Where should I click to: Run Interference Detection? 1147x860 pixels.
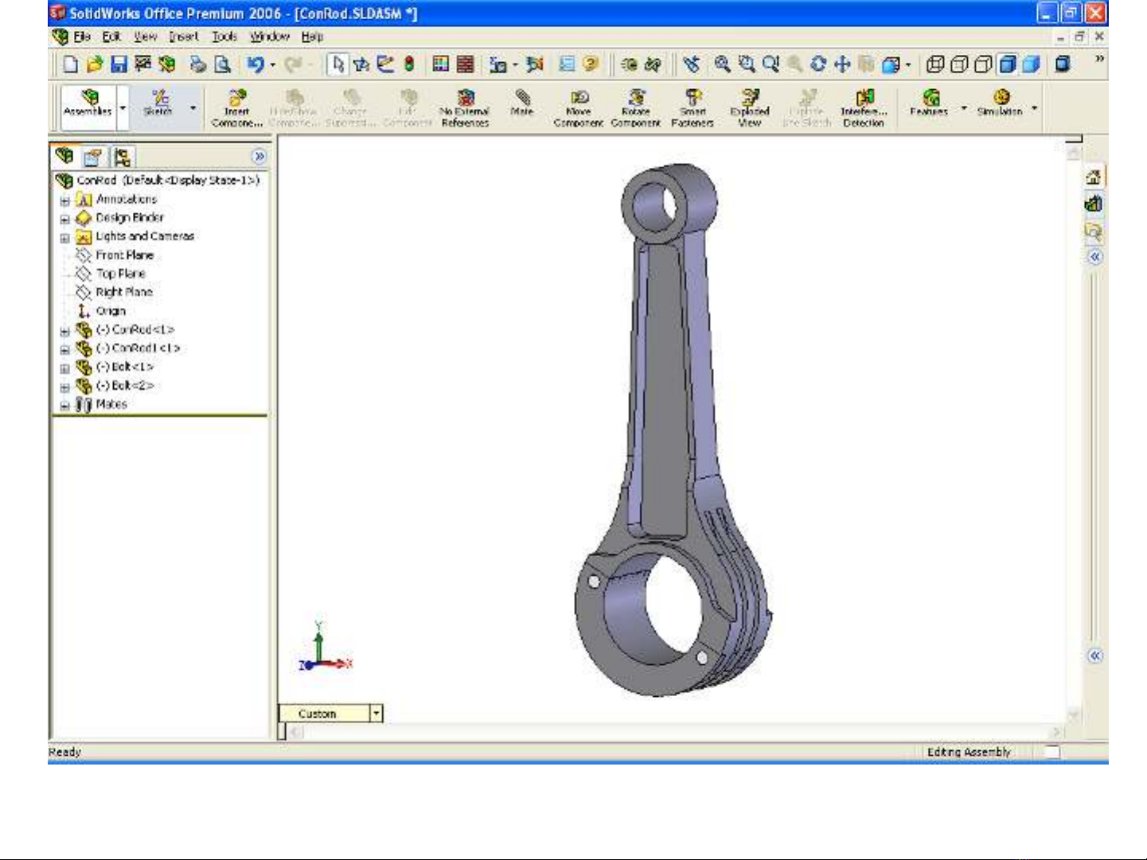[x=864, y=107]
